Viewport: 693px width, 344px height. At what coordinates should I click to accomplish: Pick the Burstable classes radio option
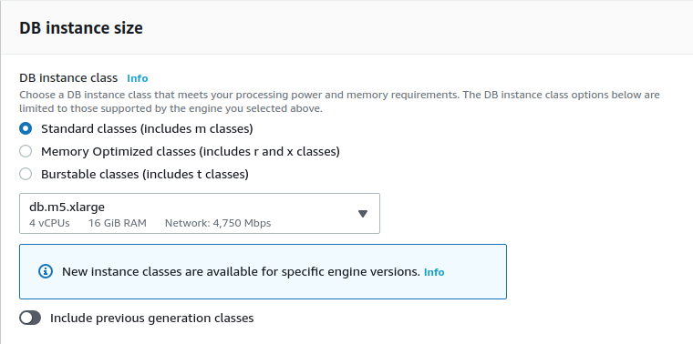[x=26, y=174]
